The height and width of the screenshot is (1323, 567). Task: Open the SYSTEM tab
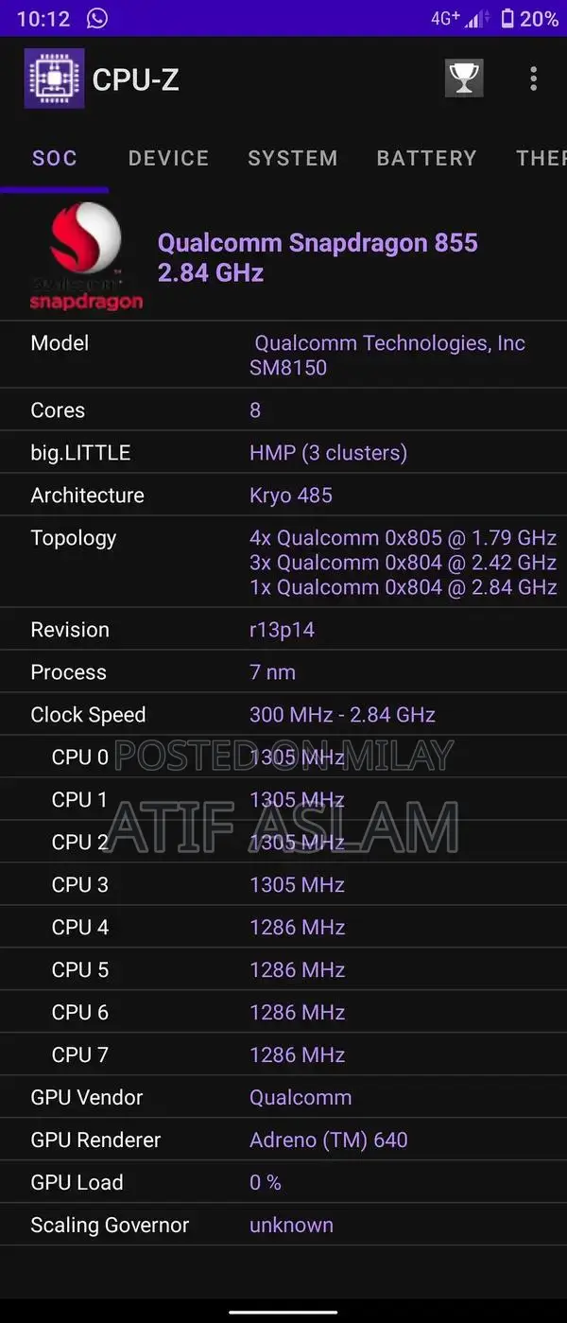tap(292, 158)
